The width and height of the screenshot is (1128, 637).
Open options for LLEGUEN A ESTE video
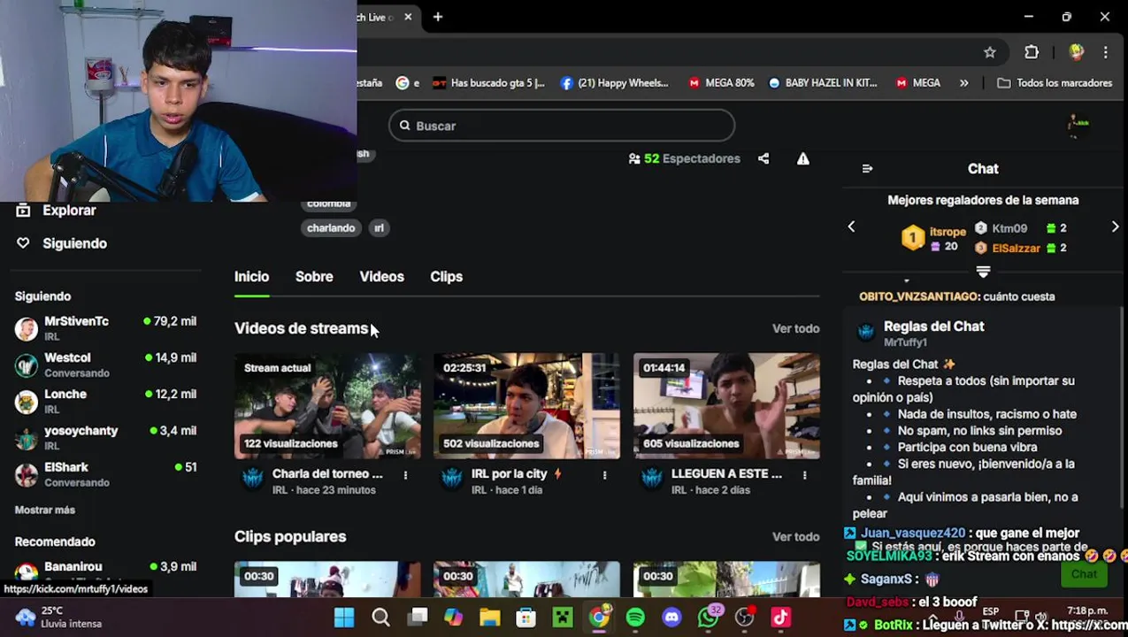point(804,475)
